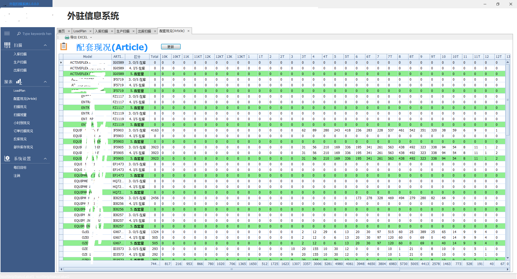The image size is (517, 279).
Task: Click the barcode scan section icon
Action: coord(7,45)
